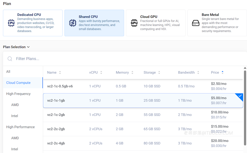
Task: Select the Cloud GPU plan type
Action: [155, 23]
